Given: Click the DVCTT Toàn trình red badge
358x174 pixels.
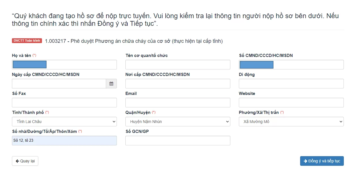Looking at the screenshot, I should (27, 41).
